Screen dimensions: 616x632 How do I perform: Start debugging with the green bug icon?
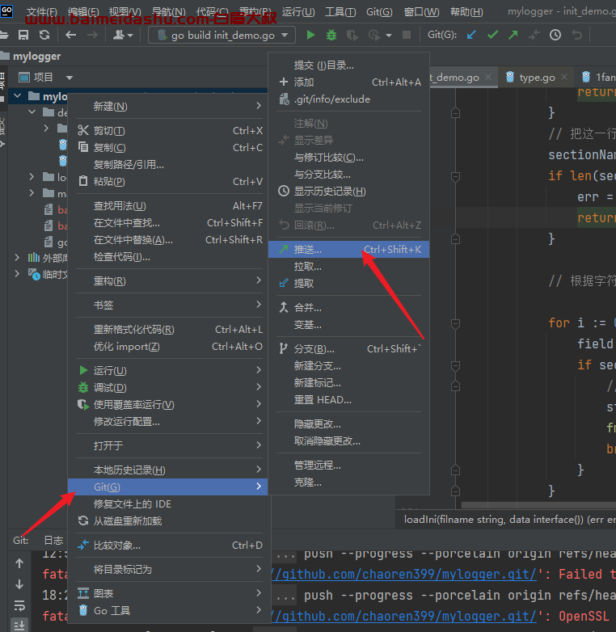coord(331,35)
